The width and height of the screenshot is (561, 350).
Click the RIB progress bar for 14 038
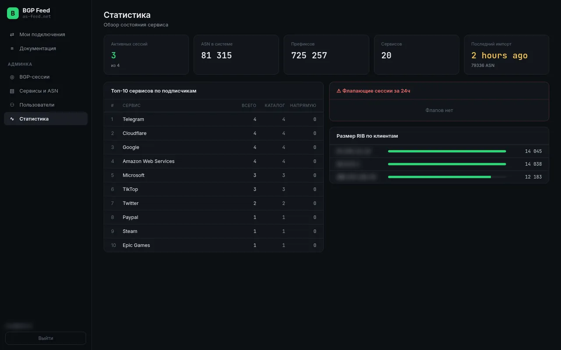447,164
